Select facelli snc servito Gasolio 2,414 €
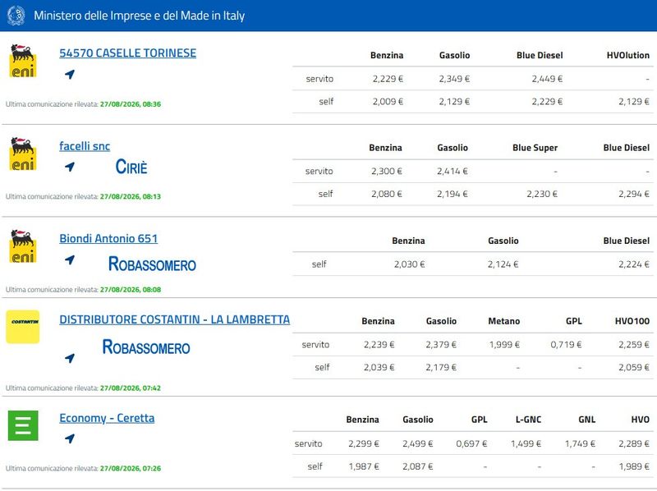 453,171
